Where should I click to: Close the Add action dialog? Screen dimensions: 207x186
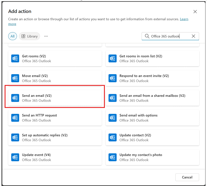[195, 11]
